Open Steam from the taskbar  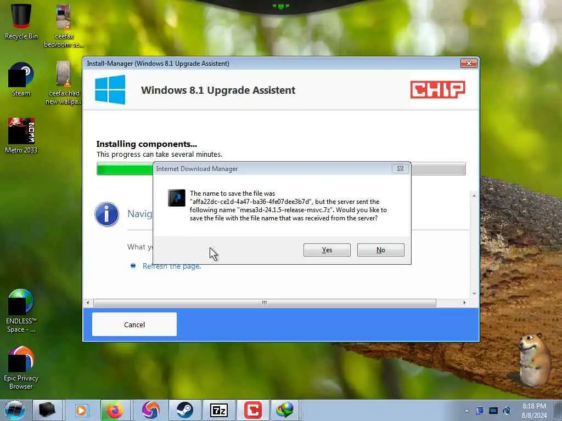[184, 410]
